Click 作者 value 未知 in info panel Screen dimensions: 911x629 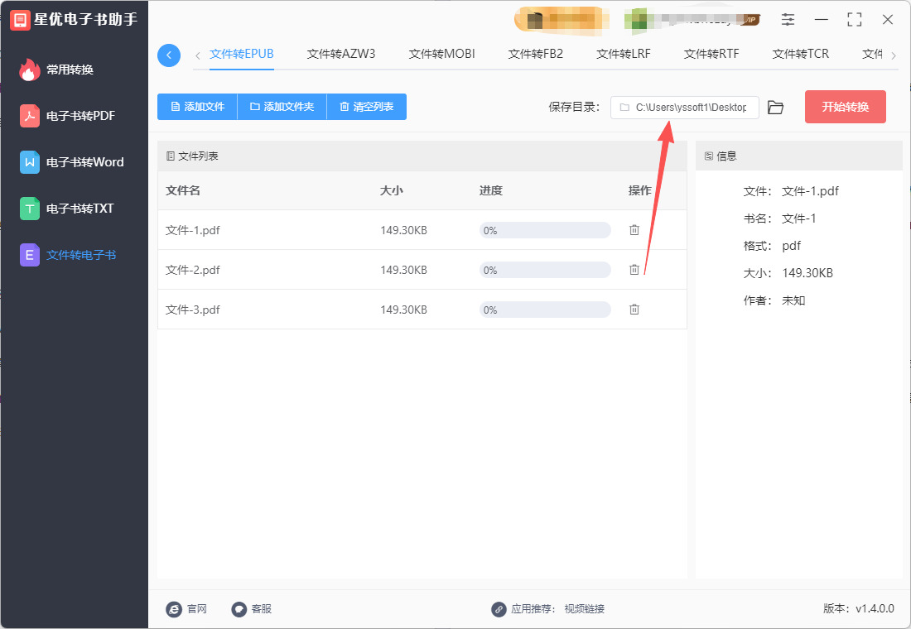coord(793,300)
